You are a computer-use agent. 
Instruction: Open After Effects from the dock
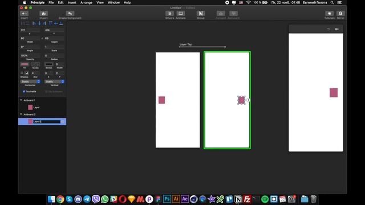pos(185,199)
